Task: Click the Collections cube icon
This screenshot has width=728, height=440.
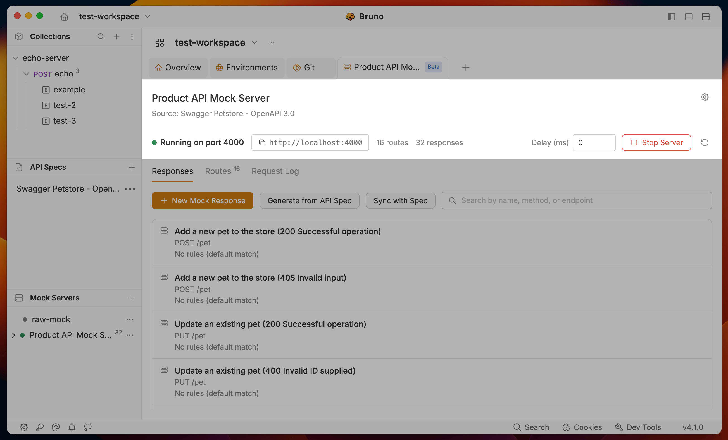Action: point(19,37)
